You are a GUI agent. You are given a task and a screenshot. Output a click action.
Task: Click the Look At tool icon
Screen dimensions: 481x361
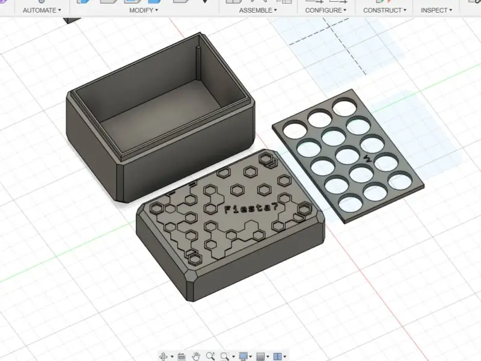[x=182, y=356]
